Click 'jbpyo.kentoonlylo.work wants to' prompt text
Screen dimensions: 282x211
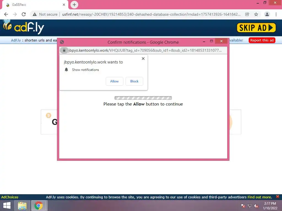tap(93, 62)
